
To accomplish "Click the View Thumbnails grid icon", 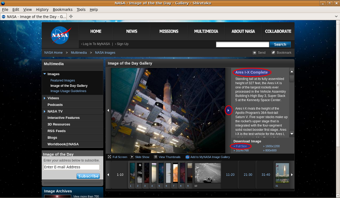I will click(x=155, y=157).
